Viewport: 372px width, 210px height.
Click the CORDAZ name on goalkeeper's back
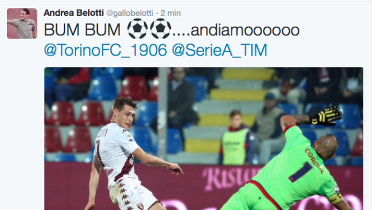315,161
